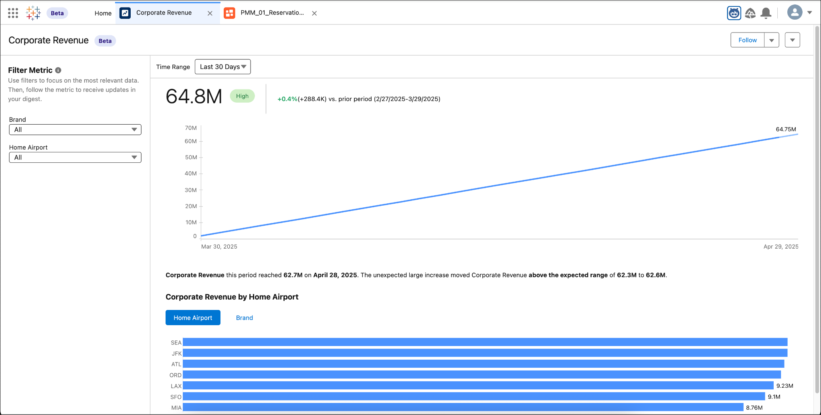
Task: Open the notifications bell
Action: pyautogui.click(x=766, y=13)
